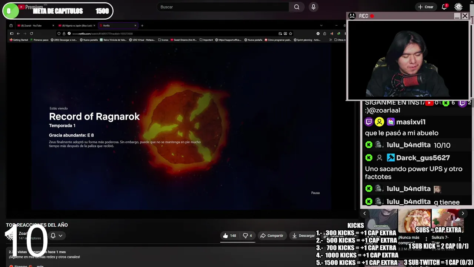
Task: Open a new browser tab with plus
Action: [x=142, y=26]
